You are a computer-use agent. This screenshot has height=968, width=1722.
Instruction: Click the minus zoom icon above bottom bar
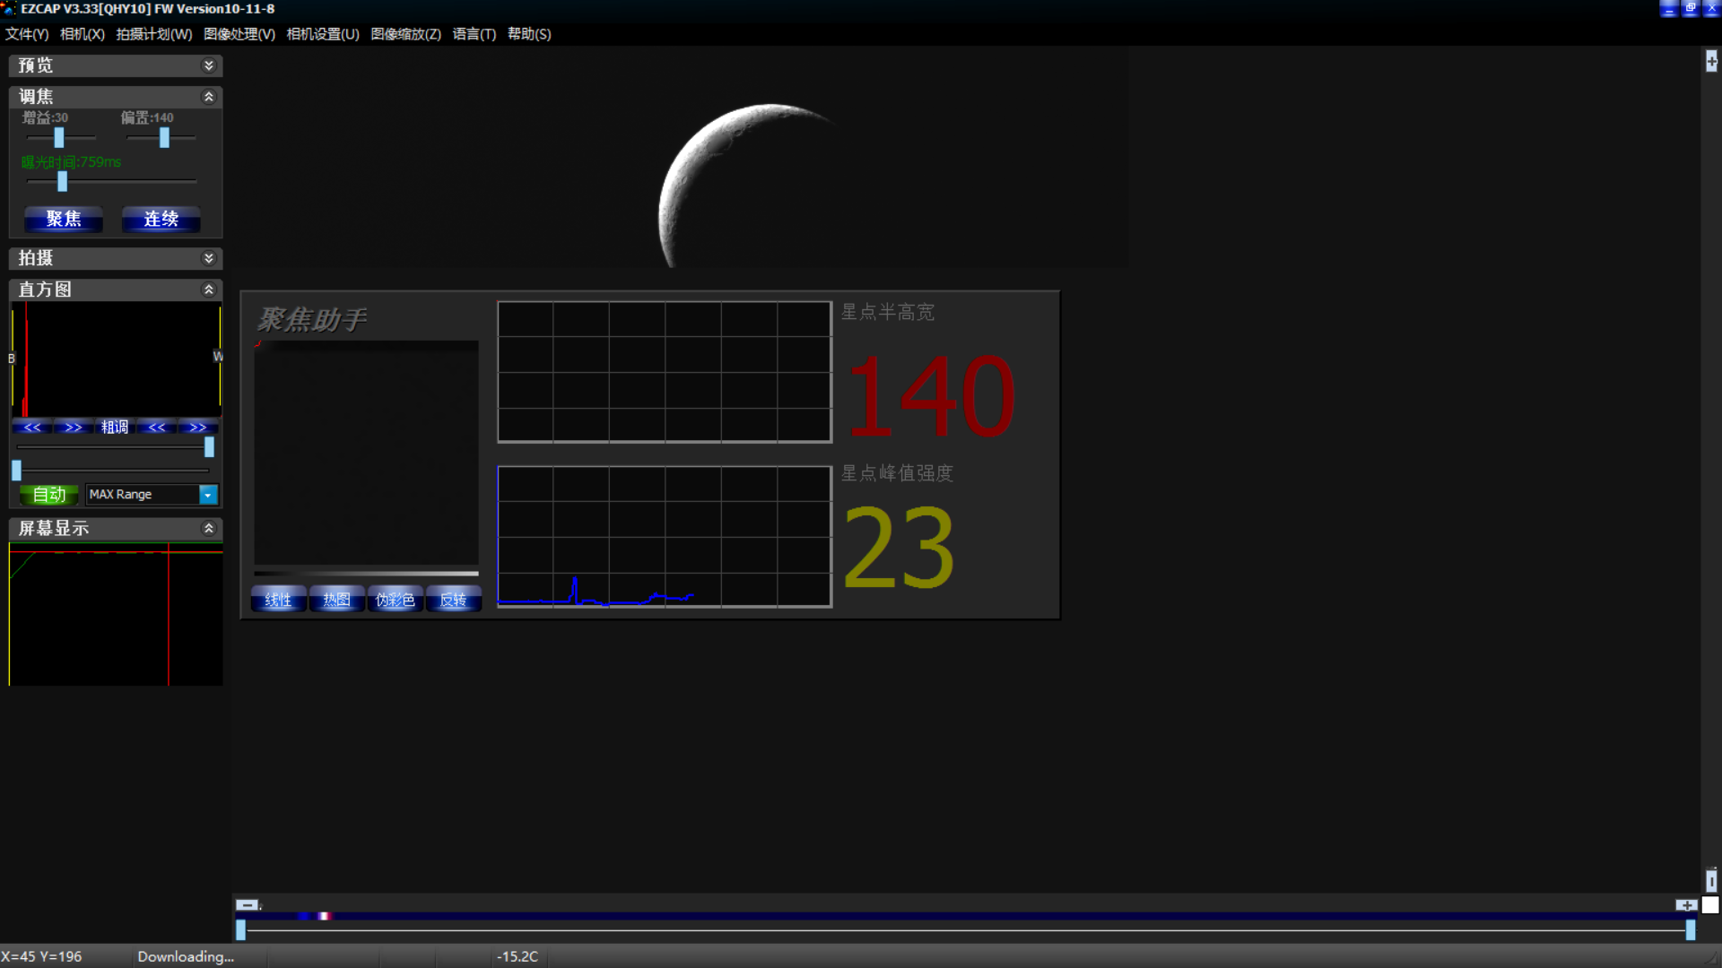click(247, 904)
